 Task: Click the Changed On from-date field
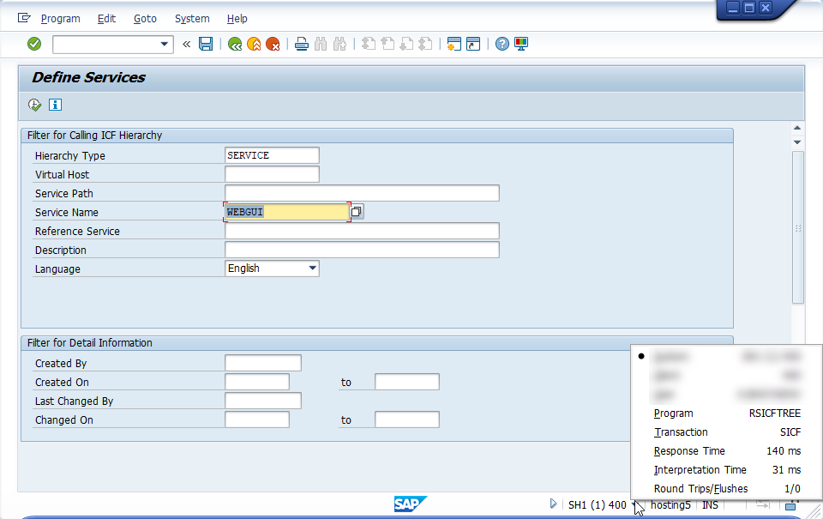[257, 419]
